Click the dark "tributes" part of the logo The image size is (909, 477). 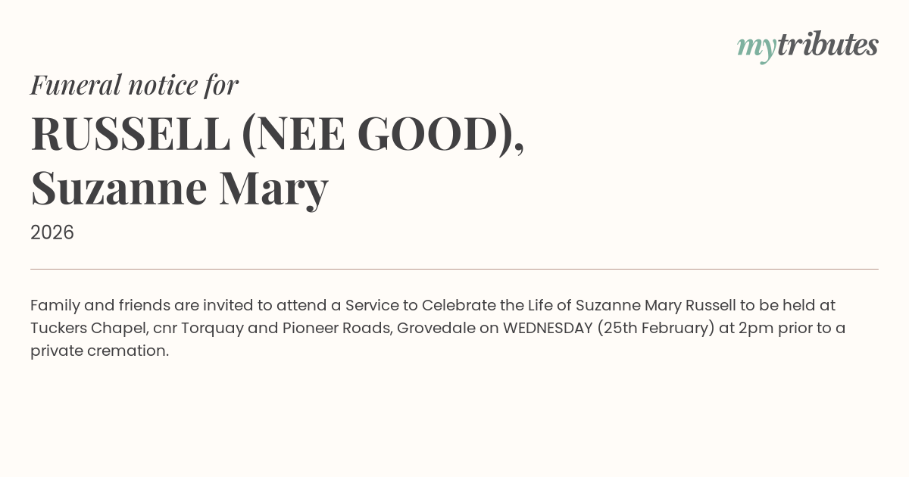[x=827, y=45]
